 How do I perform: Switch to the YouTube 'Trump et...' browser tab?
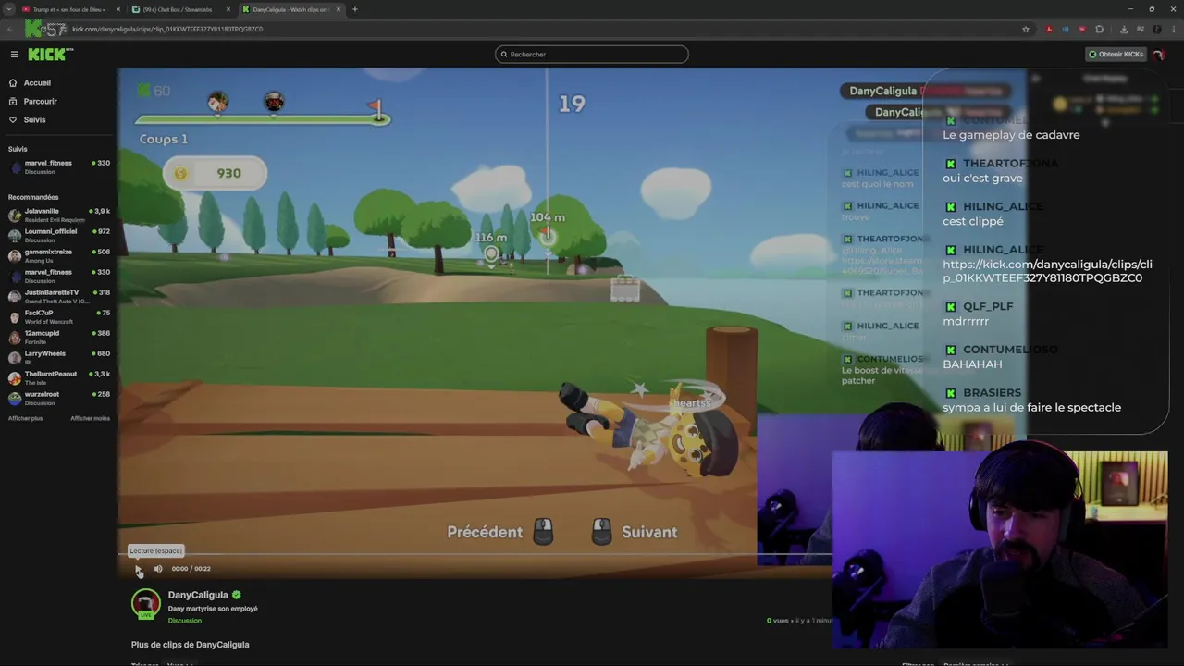69,9
